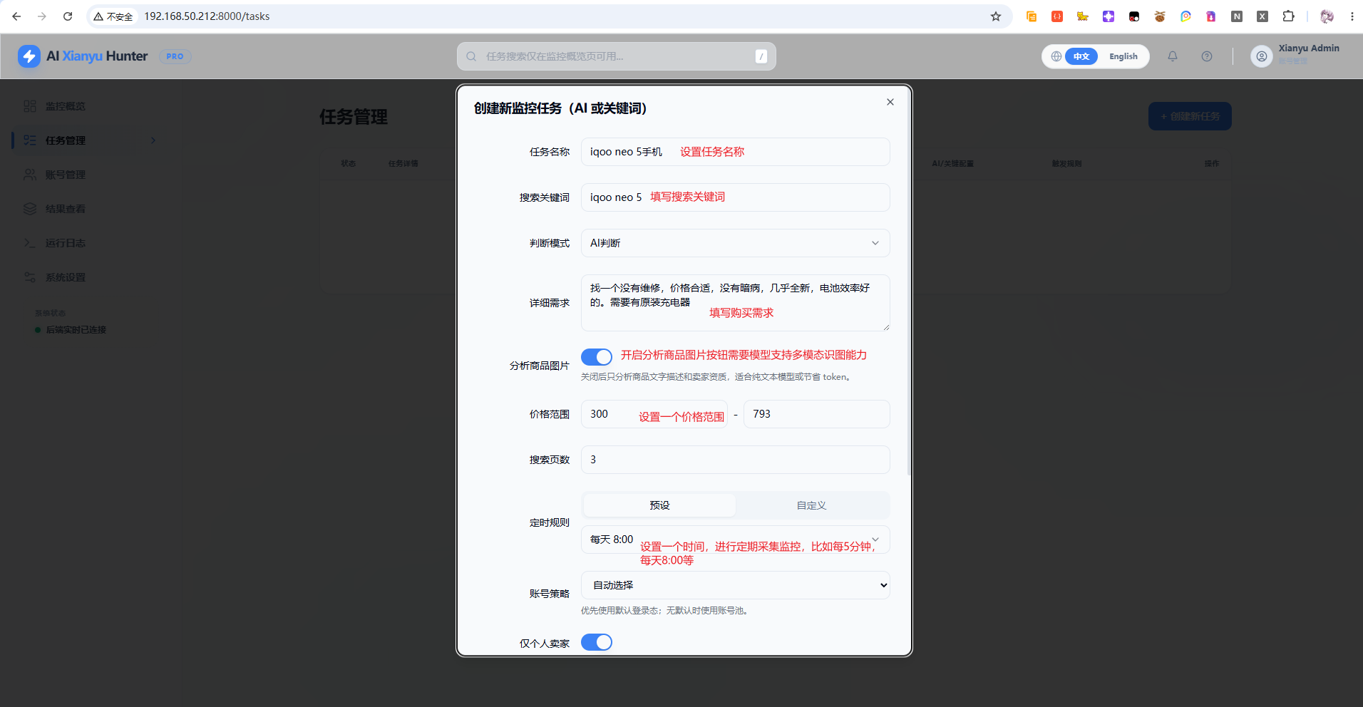Click the 搜索关键词 input field
The width and height of the screenshot is (1363, 707).
tap(736, 197)
